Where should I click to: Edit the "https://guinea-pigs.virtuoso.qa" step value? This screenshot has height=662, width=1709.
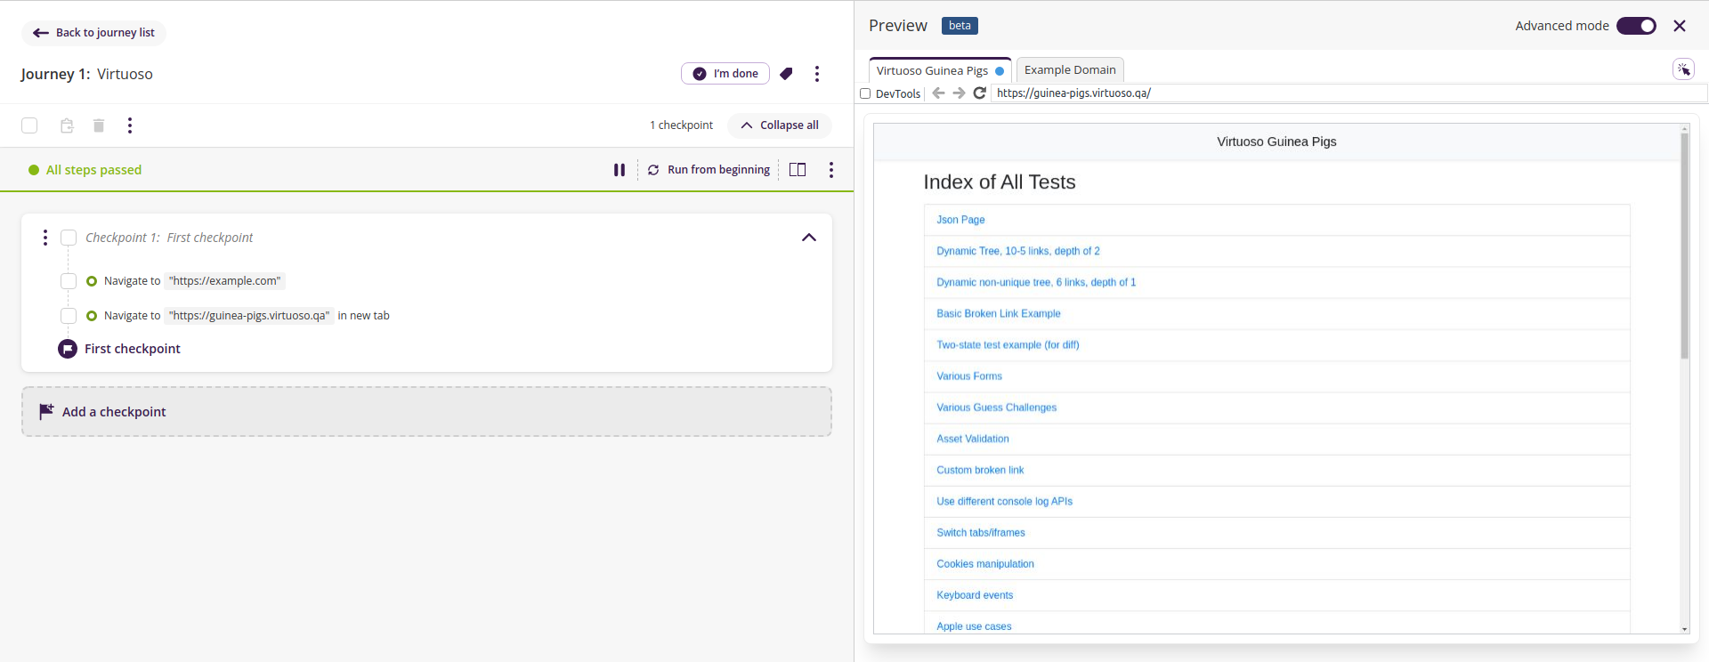[249, 316]
